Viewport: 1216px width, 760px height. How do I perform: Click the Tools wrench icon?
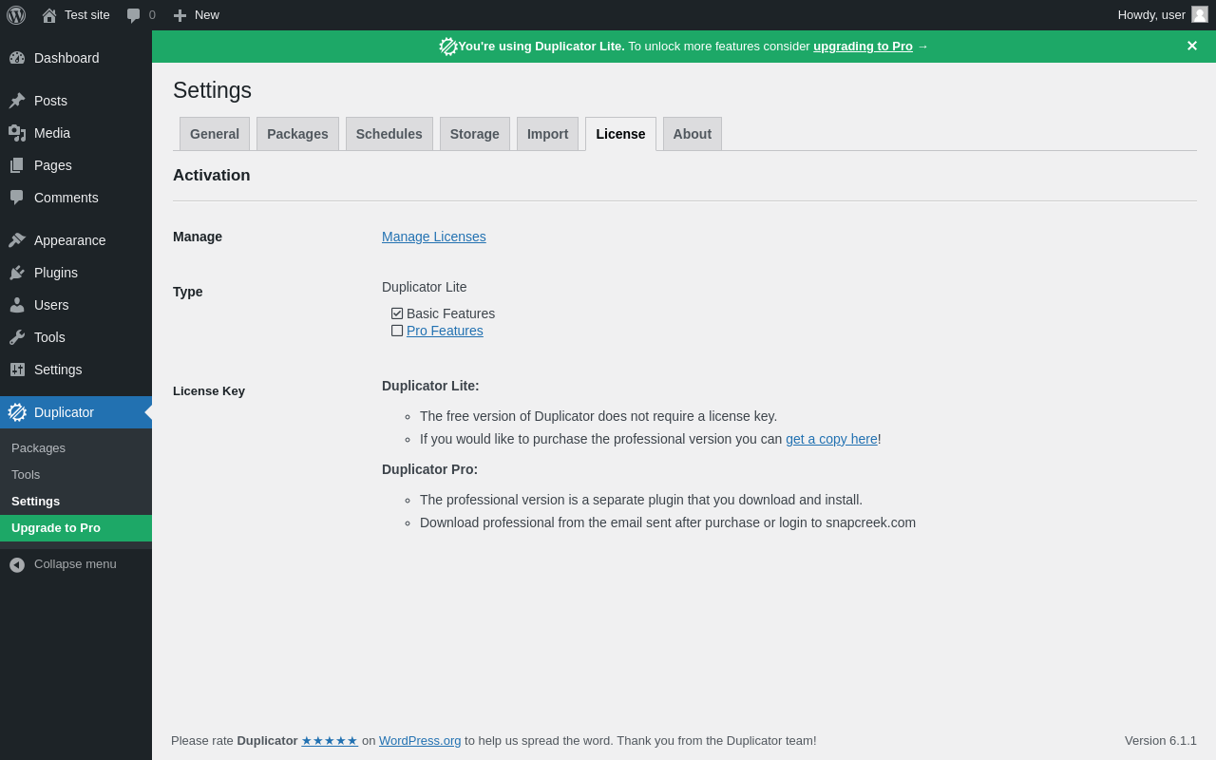click(17, 337)
